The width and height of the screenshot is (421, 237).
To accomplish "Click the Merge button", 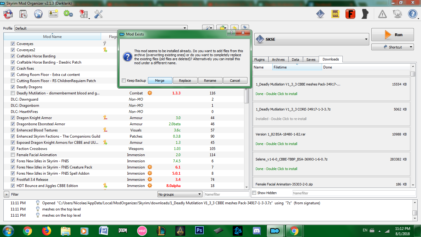I will (x=160, y=81).
